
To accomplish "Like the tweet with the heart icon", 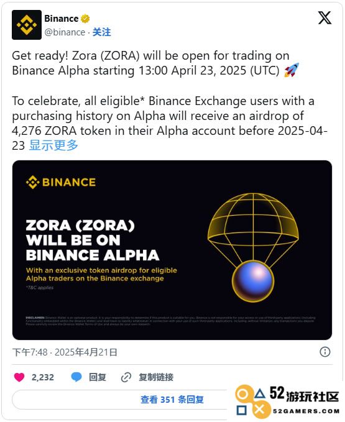I will (x=19, y=377).
